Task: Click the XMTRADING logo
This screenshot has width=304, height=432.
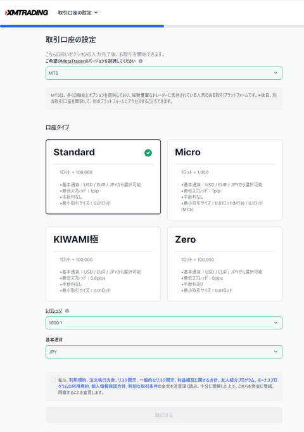Action: click(27, 13)
